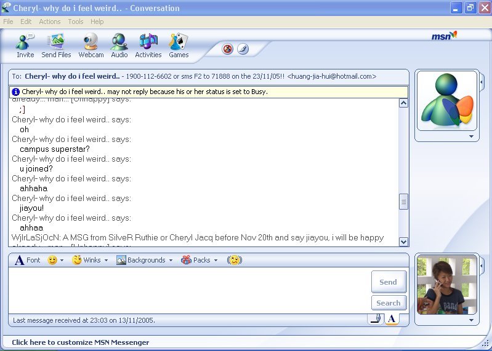Click the 'ahhaha' message
The width and height of the screenshot is (492, 351).
click(34, 189)
